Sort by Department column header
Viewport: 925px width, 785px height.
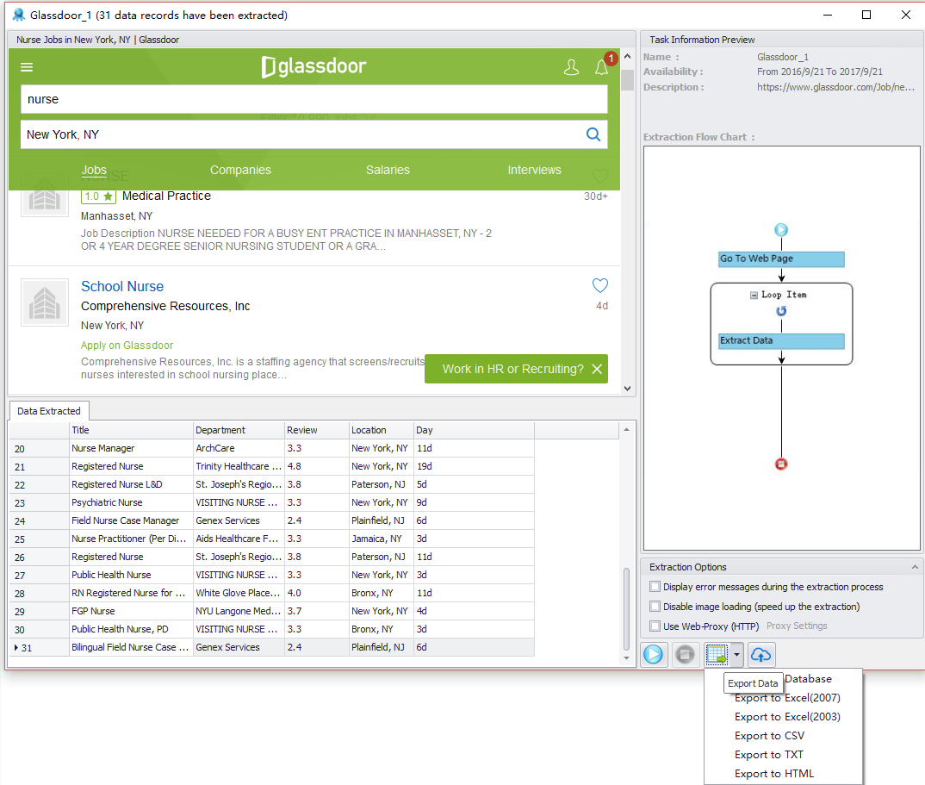(239, 430)
